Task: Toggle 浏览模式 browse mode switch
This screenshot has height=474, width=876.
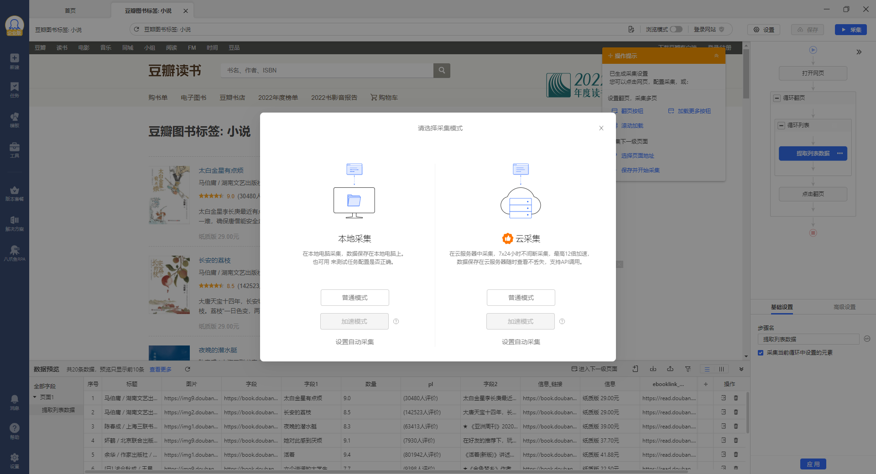Action: 677,29
